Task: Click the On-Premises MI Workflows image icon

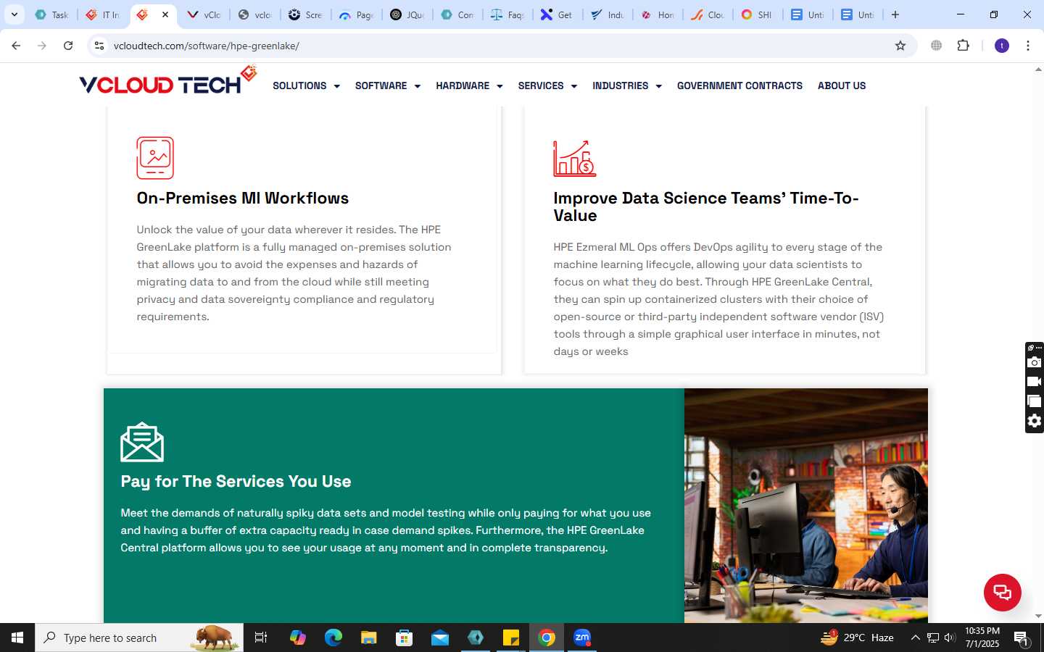Action: tap(155, 158)
